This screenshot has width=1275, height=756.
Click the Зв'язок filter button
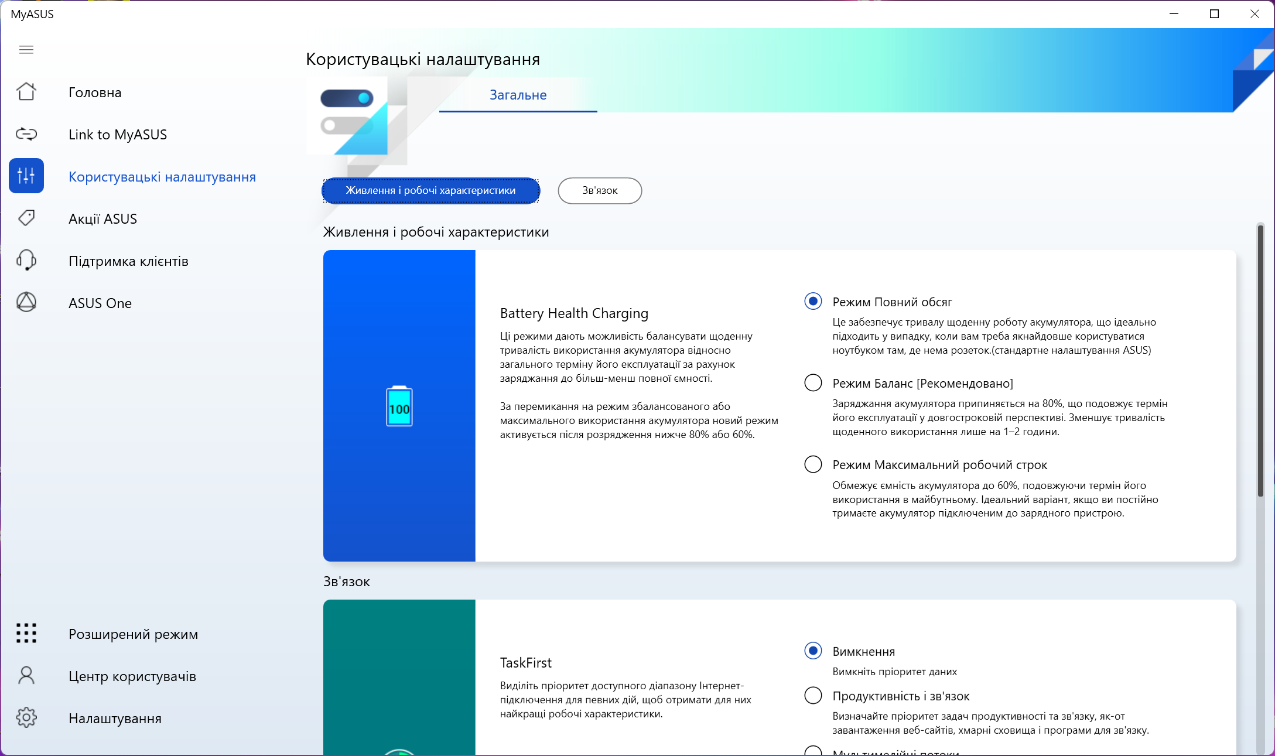(x=600, y=190)
